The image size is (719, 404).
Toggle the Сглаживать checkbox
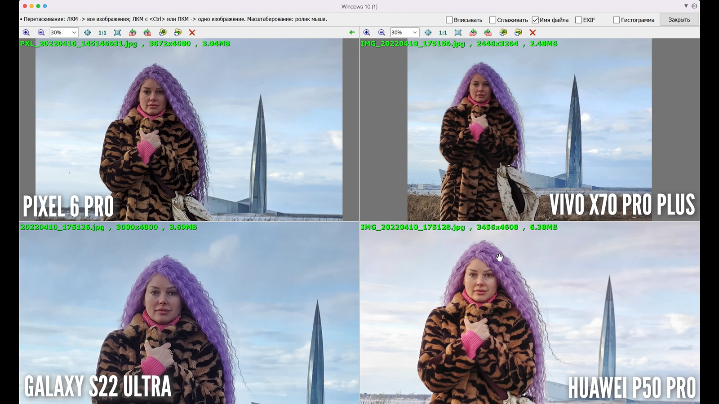click(493, 20)
